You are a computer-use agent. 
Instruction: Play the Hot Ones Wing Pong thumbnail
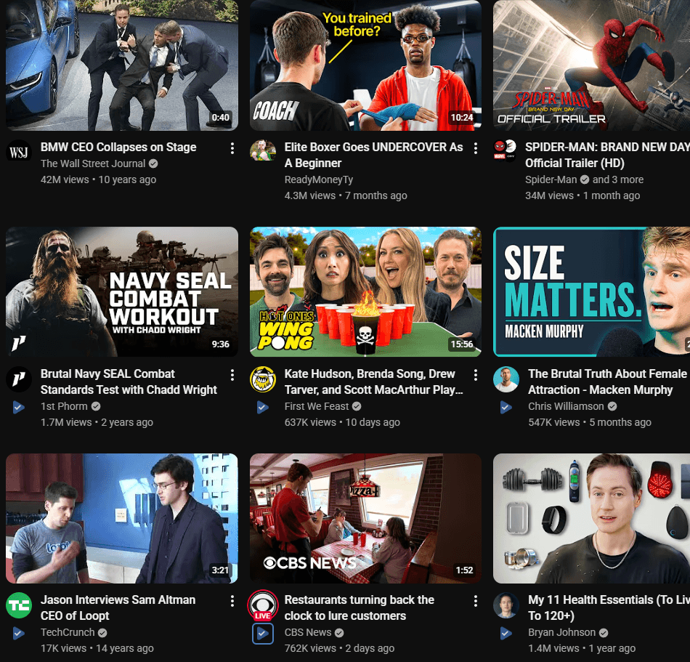coord(365,291)
